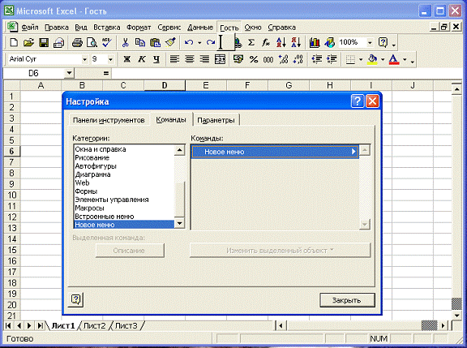The height and width of the screenshot is (348, 467).
Task: Center text with the center align icon
Action: coord(190,59)
